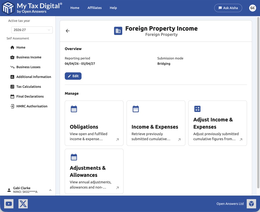
Task: Open the Help menu
Action: click(113, 8)
